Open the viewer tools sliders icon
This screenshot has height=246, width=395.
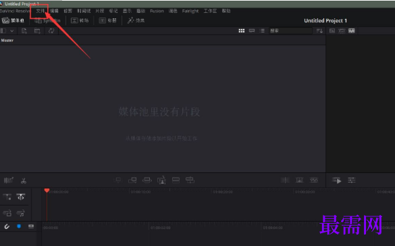[x=352, y=180]
